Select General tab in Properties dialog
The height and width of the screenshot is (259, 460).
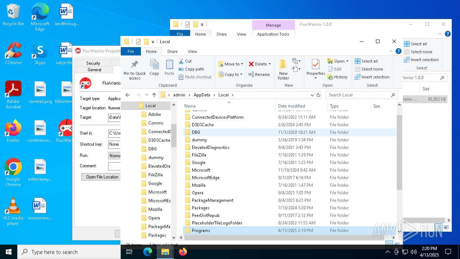click(x=94, y=69)
